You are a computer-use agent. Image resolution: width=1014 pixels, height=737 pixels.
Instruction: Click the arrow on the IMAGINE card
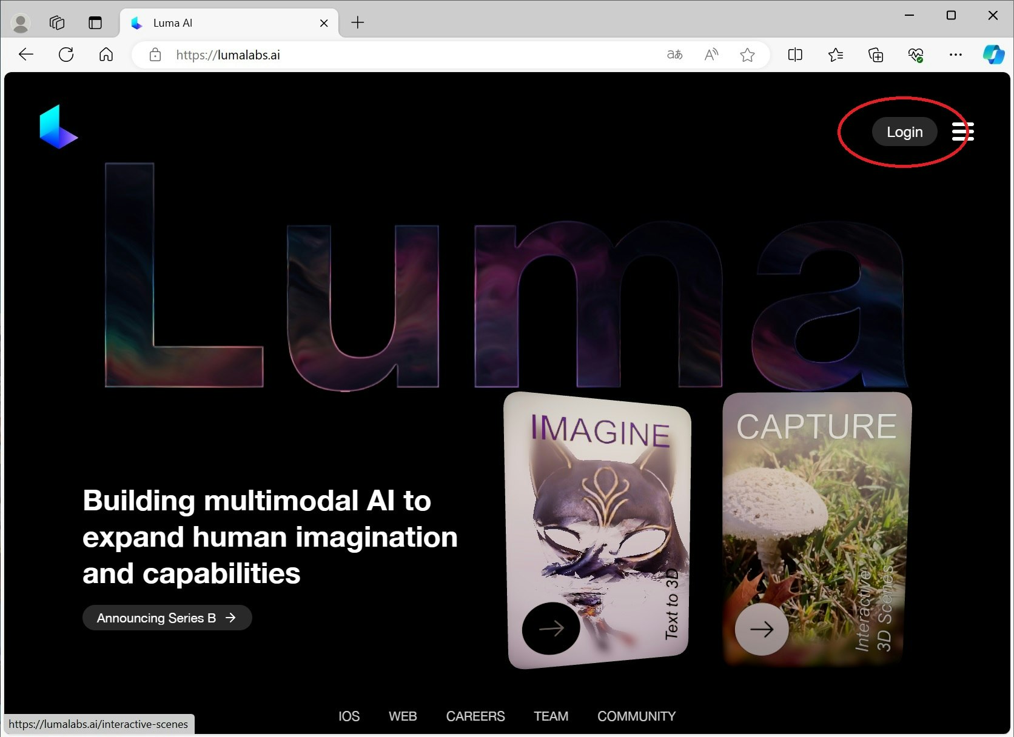tap(551, 629)
